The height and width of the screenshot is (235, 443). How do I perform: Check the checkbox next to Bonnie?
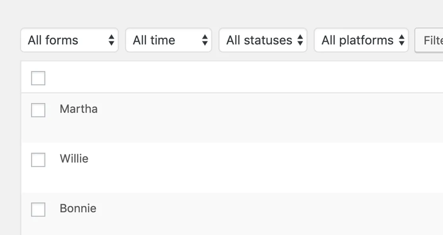coord(38,210)
